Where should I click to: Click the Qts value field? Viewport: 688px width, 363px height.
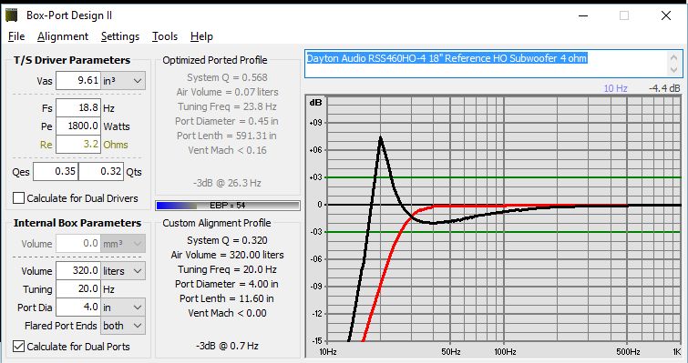click(x=101, y=171)
